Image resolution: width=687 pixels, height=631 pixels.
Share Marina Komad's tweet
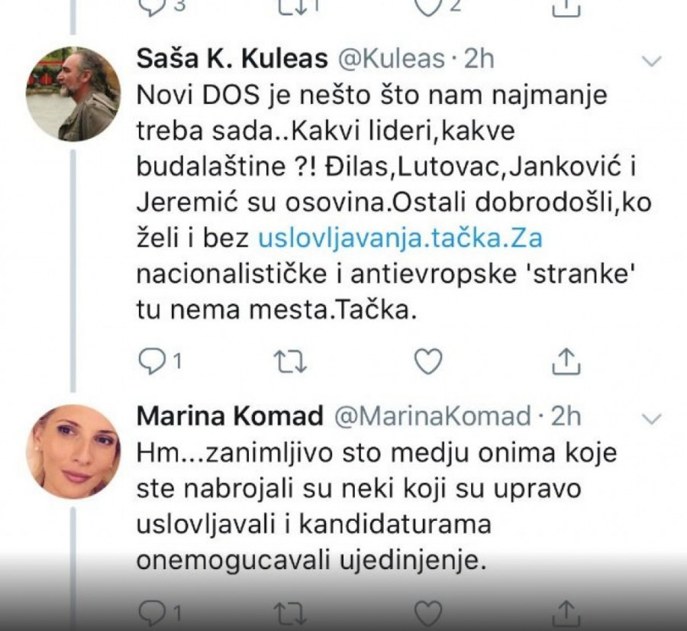click(x=562, y=612)
